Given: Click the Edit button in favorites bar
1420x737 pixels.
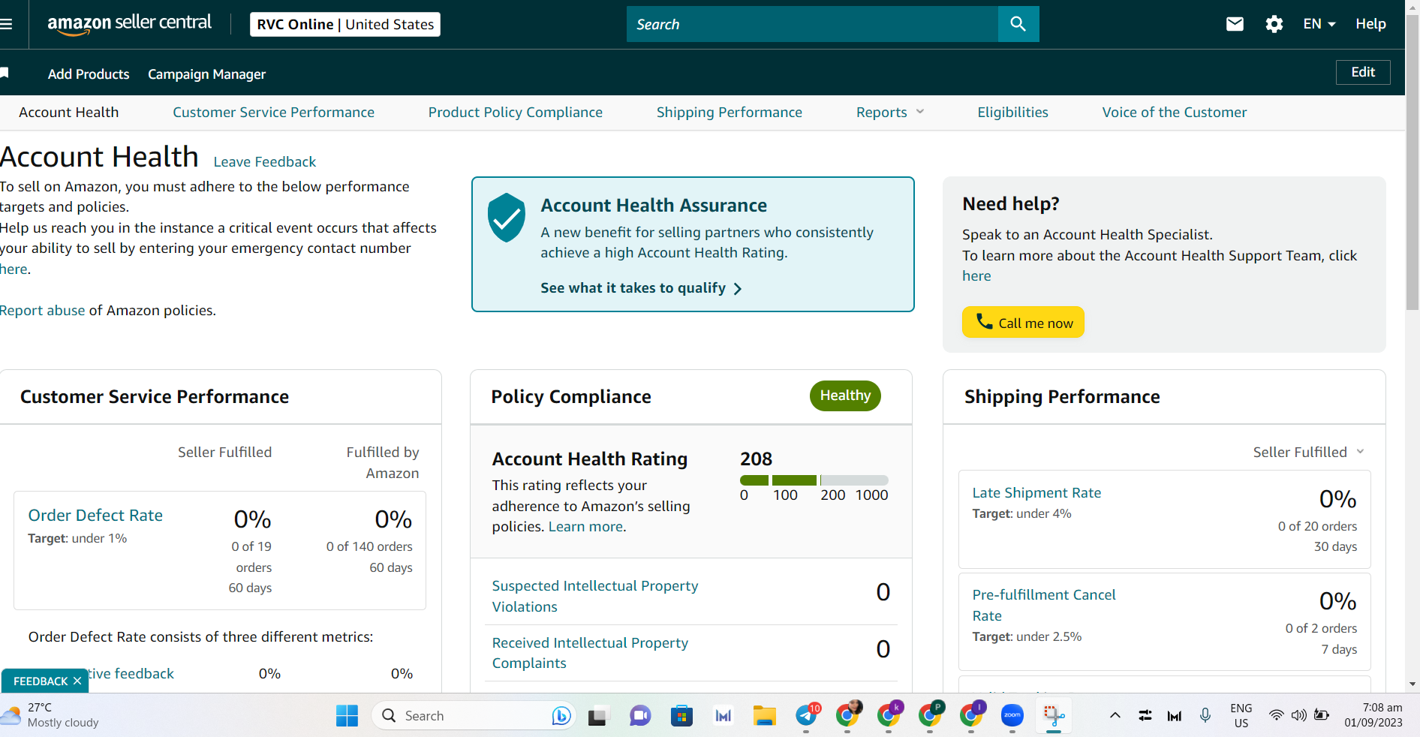Looking at the screenshot, I should (1363, 72).
